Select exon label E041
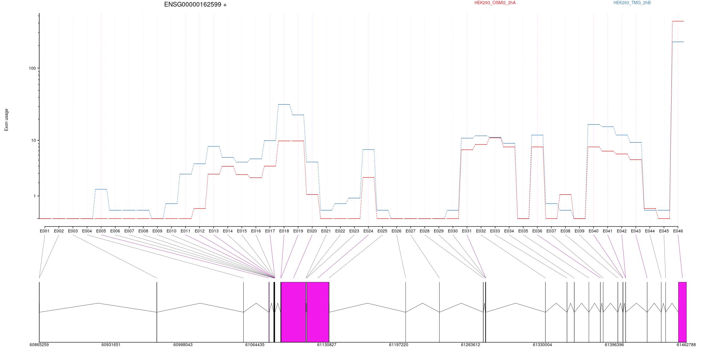The image size is (719, 359). click(x=608, y=231)
